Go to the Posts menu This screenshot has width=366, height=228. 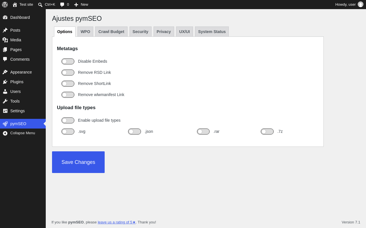[23, 30]
